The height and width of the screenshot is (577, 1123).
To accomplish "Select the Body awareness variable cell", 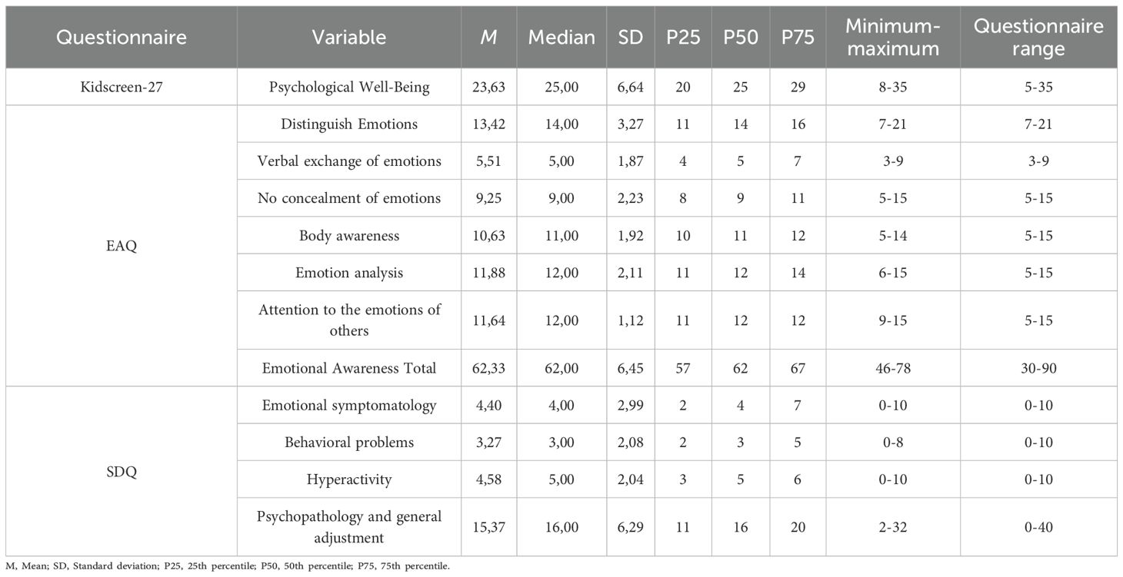I will [349, 235].
